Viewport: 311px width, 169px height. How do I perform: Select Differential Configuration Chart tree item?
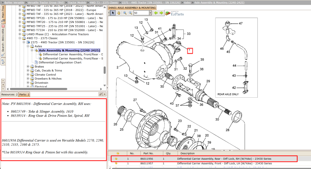pos(60,62)
